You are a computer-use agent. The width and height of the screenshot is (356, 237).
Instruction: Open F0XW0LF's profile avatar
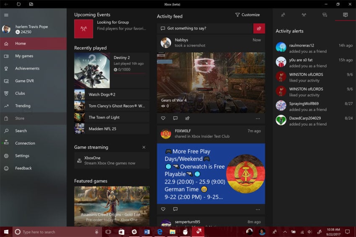(166, 134)
